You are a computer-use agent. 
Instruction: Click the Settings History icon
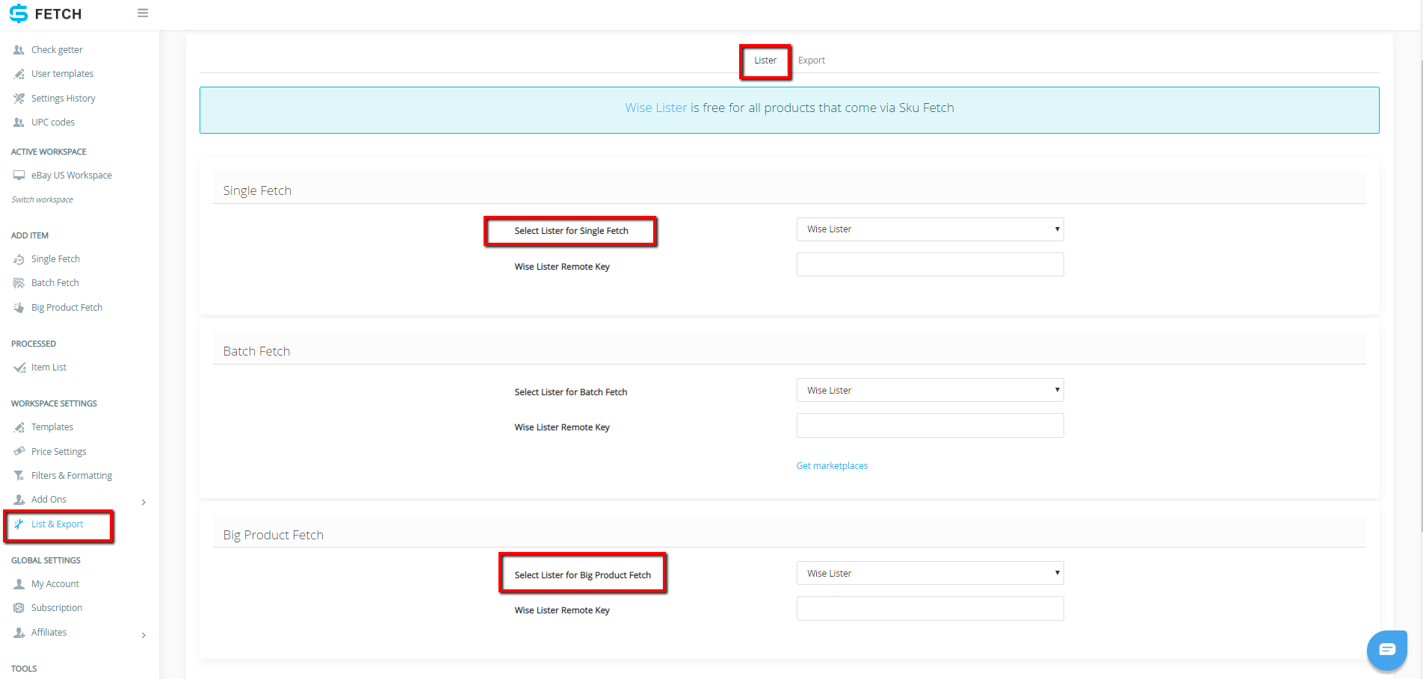pyautogui.click(x=19, y=99)
